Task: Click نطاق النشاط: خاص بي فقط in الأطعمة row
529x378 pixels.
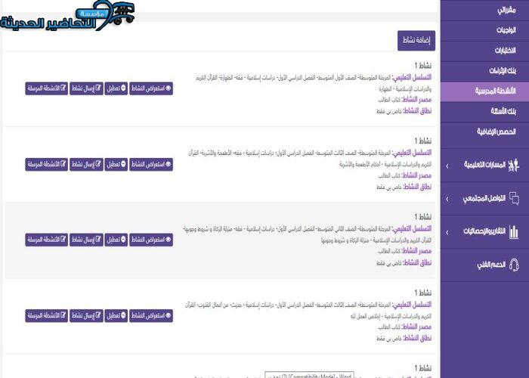Action: pyautogui.click(x=404, y=187)
